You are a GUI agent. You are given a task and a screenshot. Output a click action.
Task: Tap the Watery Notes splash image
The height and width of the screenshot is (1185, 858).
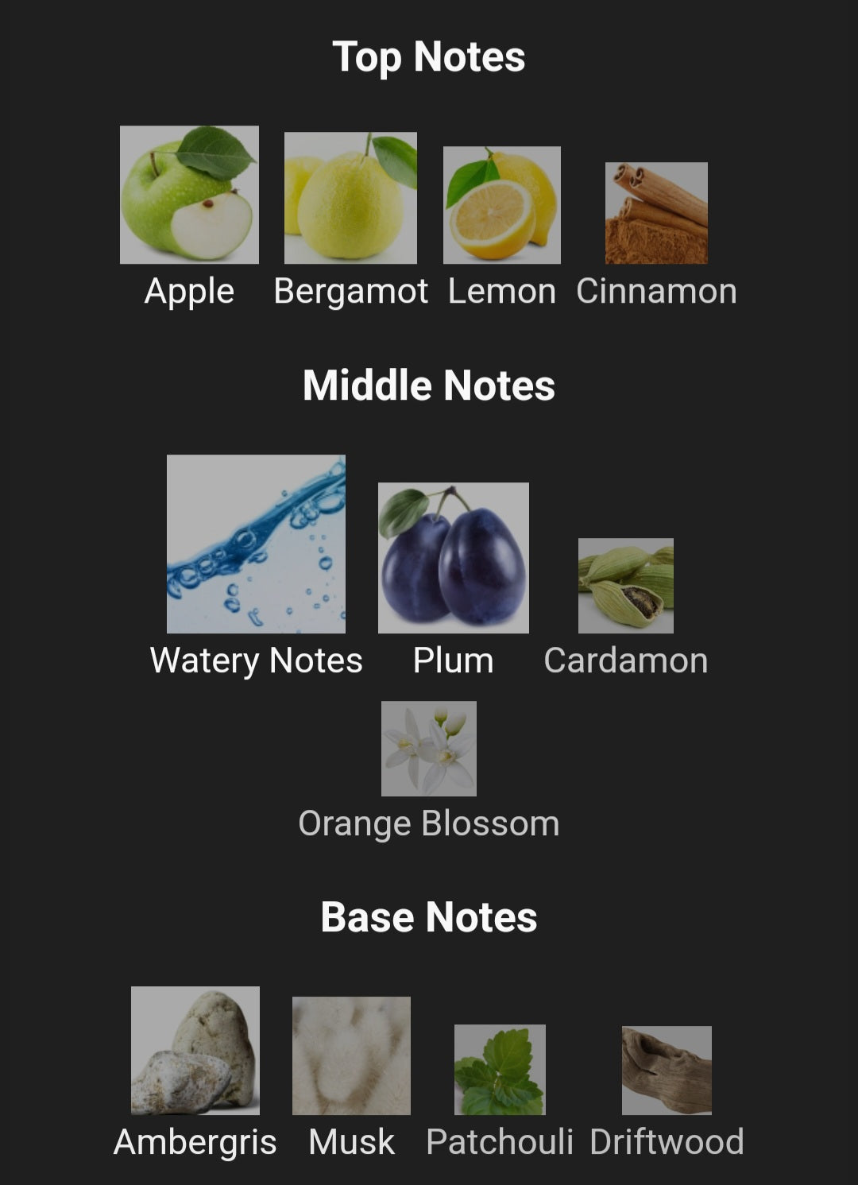(256, 544)
